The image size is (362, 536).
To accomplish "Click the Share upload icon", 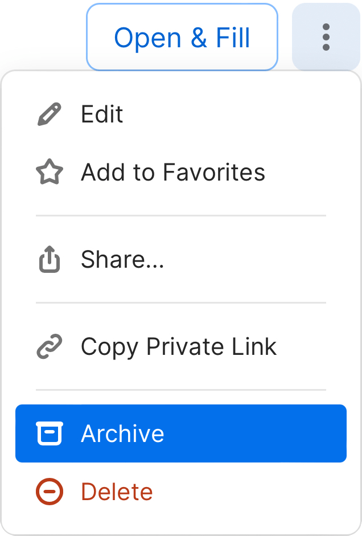I will click(50, 259).
